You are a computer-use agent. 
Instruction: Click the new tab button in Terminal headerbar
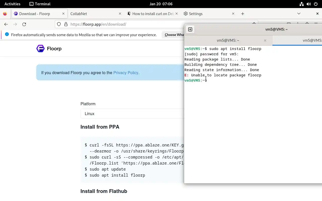point(190,29)
